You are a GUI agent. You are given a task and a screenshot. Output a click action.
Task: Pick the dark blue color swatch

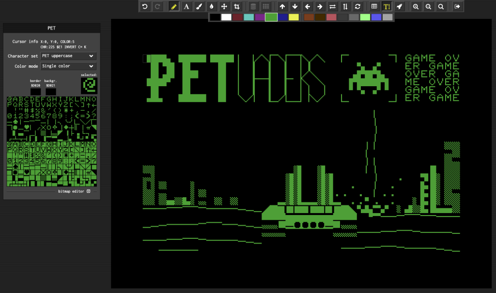282,17
